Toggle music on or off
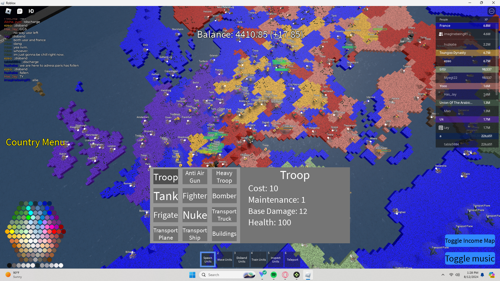This screenshot has width=500, height=281. coord(470,258)
